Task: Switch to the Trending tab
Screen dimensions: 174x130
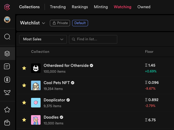Action: 58,7
